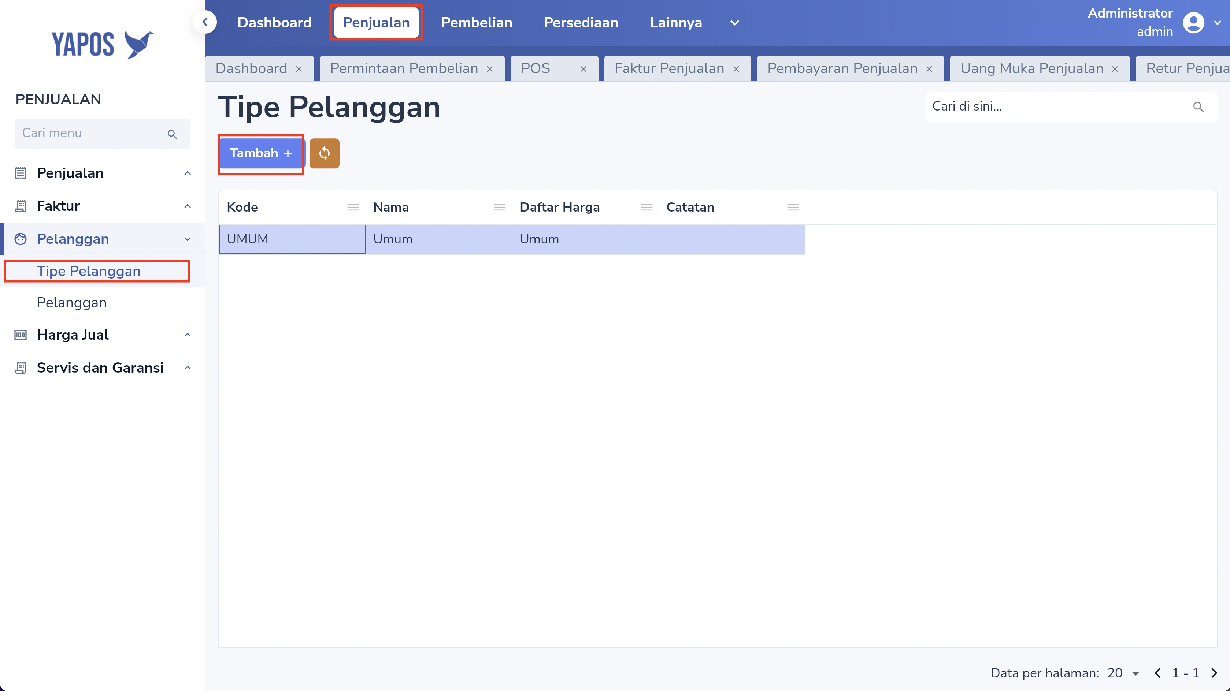1230x691 pixels.
Task: Sort by the Daftar Harga column header
Action: (x=560, y=207)
